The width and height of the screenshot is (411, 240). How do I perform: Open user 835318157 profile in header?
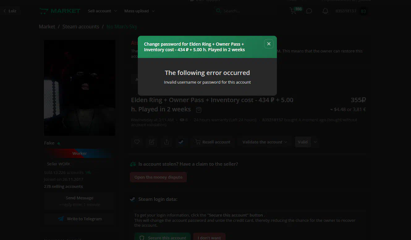pyautogui.click(x=346, y=11)
